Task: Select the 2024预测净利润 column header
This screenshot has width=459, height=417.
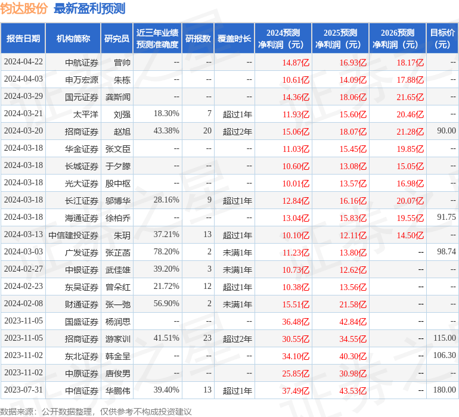Action: tap(283, 38)
